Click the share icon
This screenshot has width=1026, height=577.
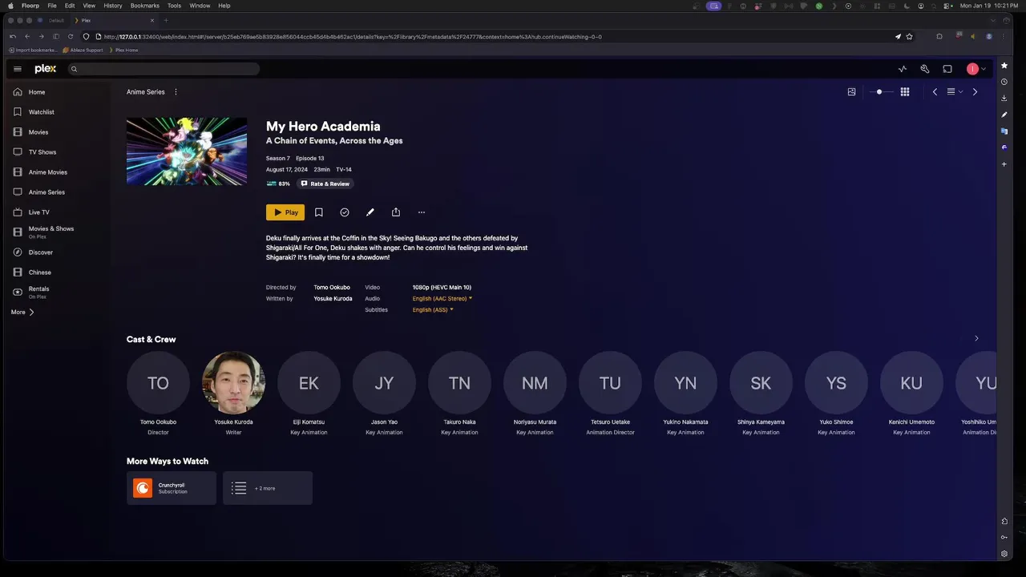(396, 212)
